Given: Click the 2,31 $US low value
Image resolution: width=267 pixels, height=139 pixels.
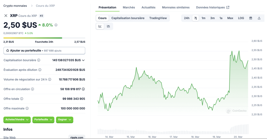Looking at the screenshot, I should pos(9,42).
